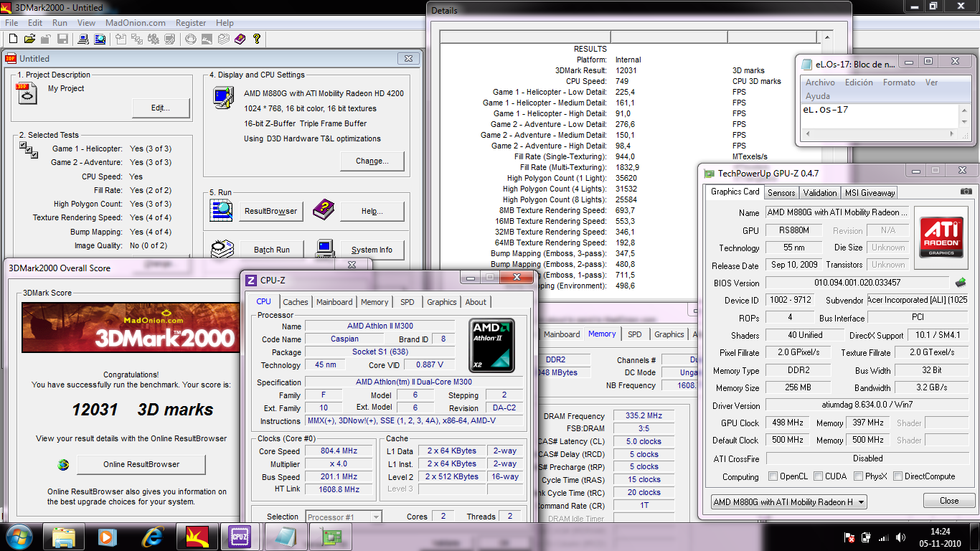Open the Formato menu in Notepad
The image size is (980, 551).
point(899,83)
